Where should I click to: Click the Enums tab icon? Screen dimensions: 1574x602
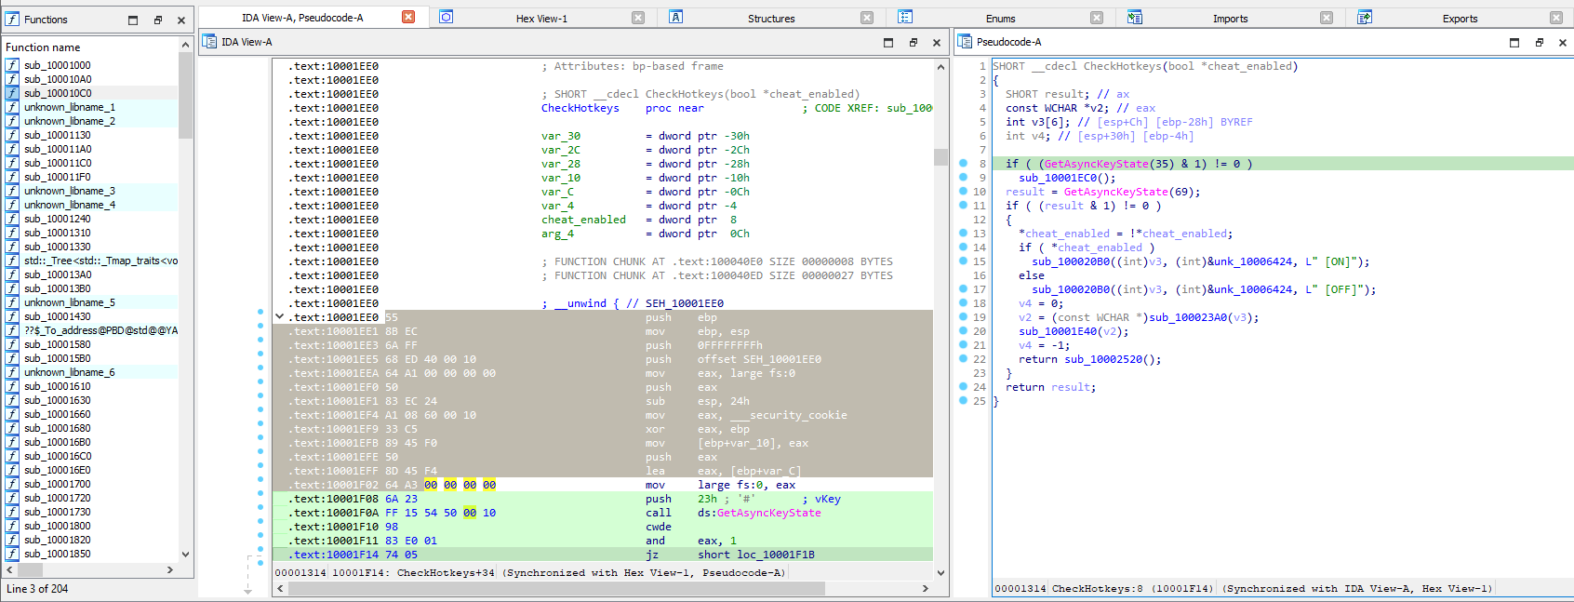905,18
